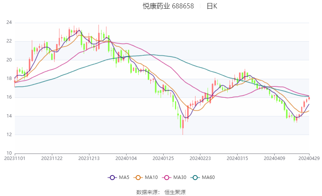Click the 恒生聚源 data source text

pyautogui.click(x=175, y=192)
